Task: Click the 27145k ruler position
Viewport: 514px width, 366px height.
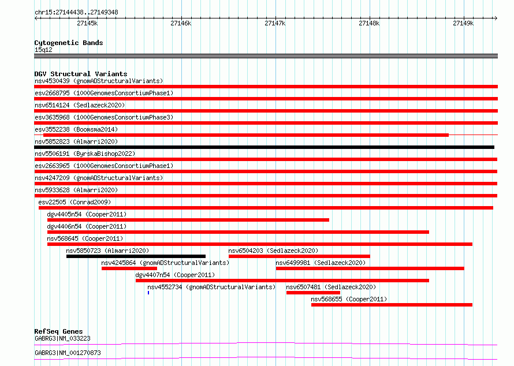Action: (87, 23)
